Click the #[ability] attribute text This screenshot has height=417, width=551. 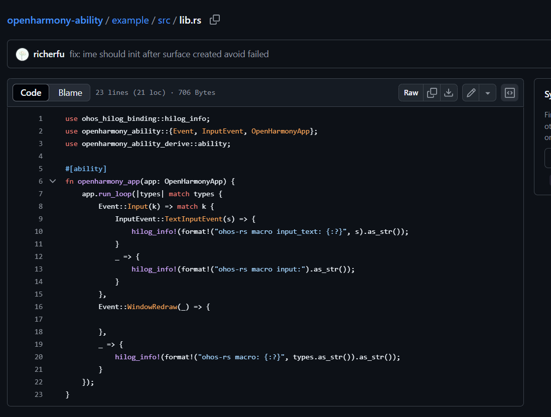[86, 169]
